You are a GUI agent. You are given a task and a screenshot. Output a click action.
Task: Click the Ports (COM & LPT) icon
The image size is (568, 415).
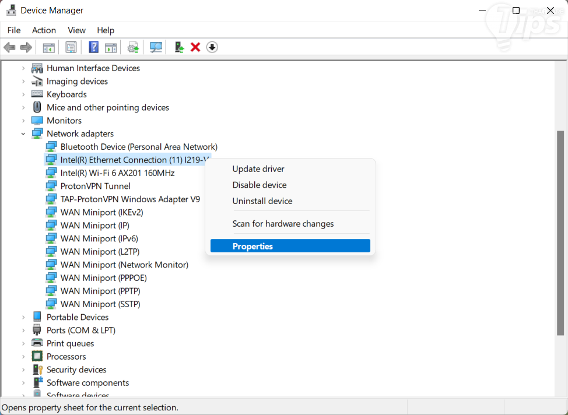coord(37,330)
